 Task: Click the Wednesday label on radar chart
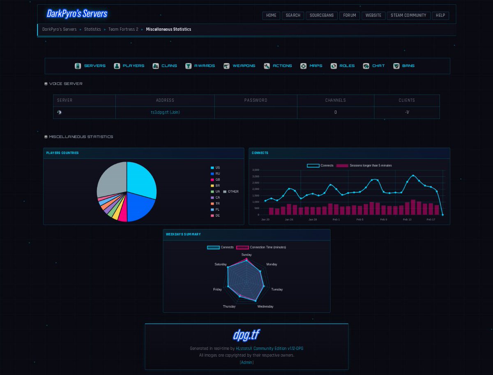pyautogui.click(x=265, y=306)
